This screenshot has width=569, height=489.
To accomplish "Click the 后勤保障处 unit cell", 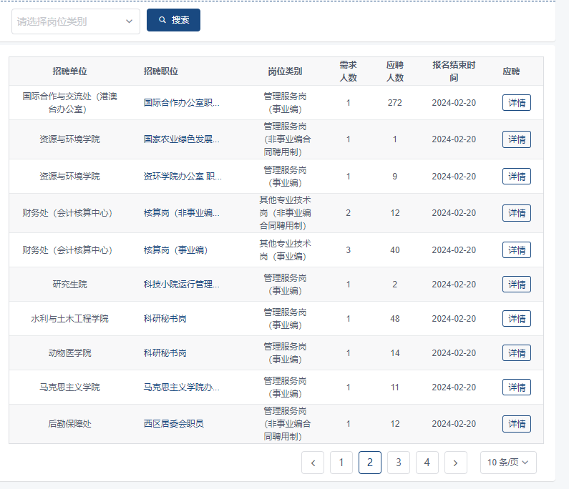I will pyautogui.click(x=69, y=424).
